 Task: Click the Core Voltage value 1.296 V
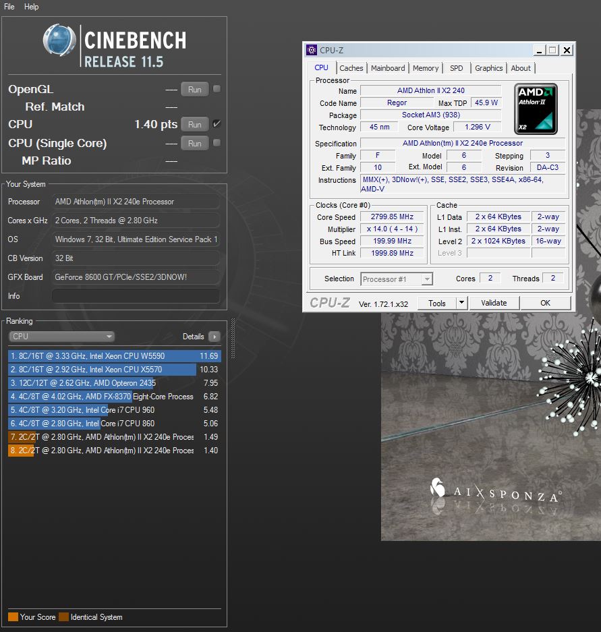pos(478,127)
